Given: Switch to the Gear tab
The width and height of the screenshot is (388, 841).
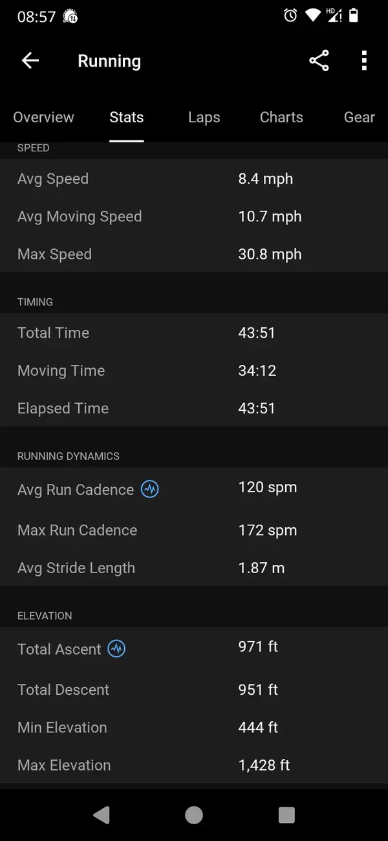Looking at the screenshot, I should pyautogui.click(x=360, y=117).
